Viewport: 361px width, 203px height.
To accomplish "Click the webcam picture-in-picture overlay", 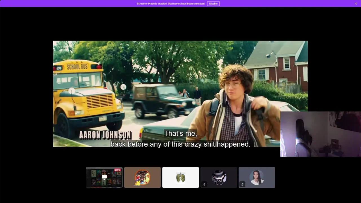I will (x=321, y=134).
